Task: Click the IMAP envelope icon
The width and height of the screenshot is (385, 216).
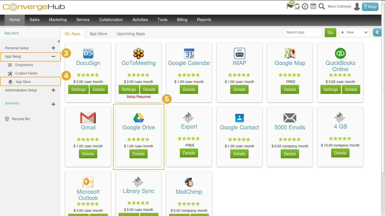Action: pos(240,53)
